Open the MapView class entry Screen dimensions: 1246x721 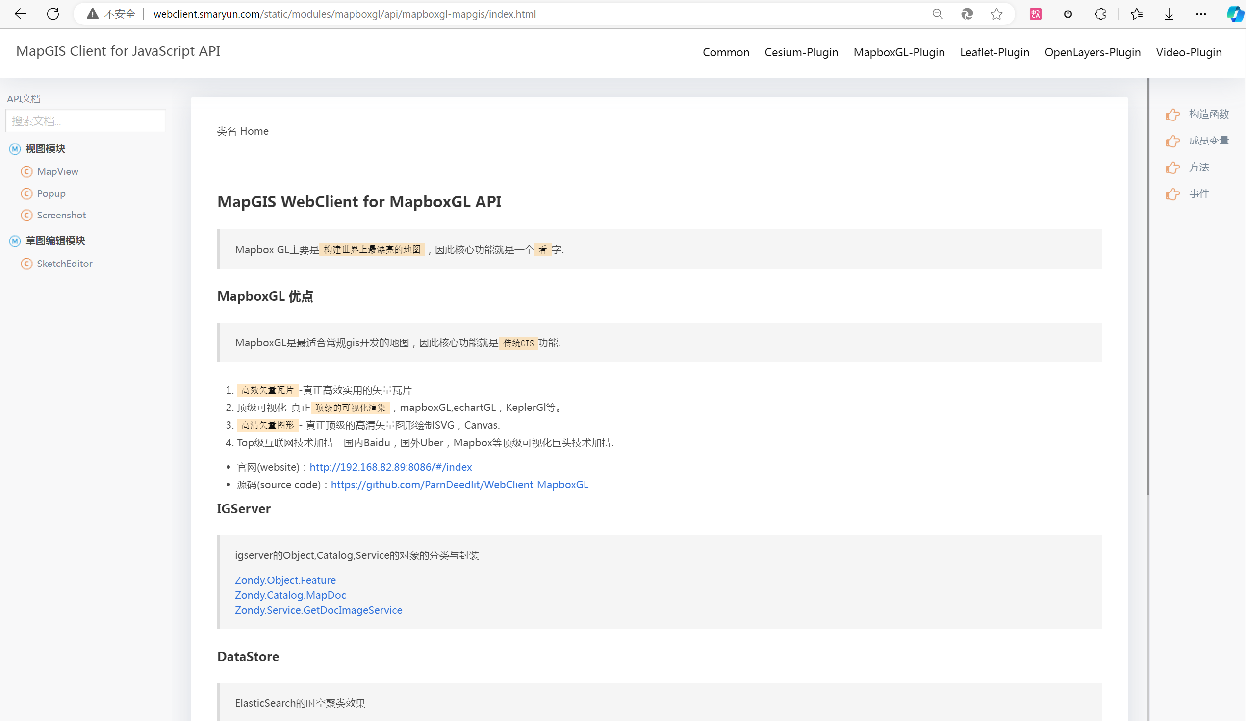click(x=57, y=171)
